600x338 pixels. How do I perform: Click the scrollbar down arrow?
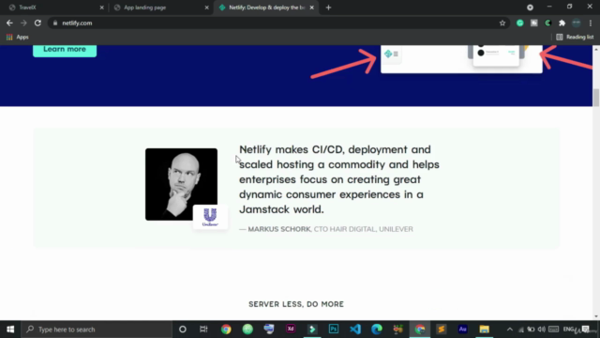click(596, 316)
